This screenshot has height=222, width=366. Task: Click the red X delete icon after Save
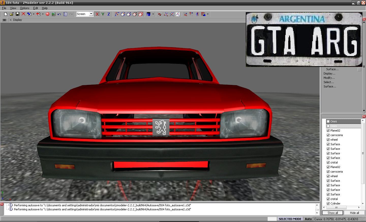pyautogui.click(x=23, y=14)
